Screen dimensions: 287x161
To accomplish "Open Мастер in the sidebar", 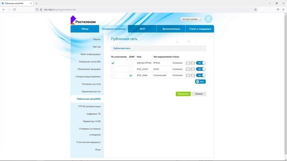I will pyautogui.click(x=97, y=47).
